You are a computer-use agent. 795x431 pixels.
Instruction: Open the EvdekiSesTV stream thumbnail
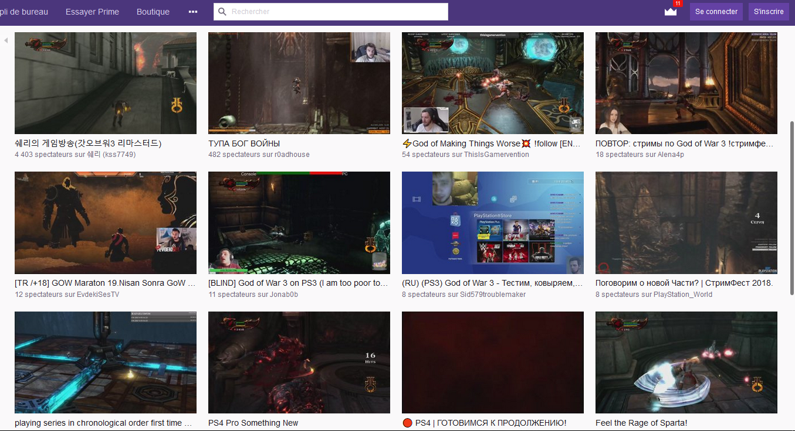click(x=106, y=223)
